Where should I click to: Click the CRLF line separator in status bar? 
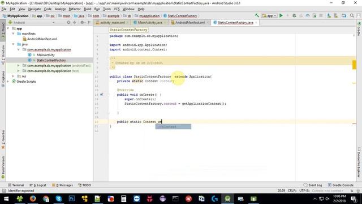292,190
